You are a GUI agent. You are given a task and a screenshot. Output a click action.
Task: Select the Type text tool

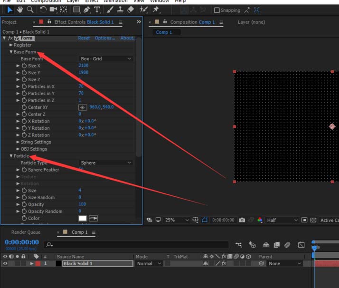[97, 10]
